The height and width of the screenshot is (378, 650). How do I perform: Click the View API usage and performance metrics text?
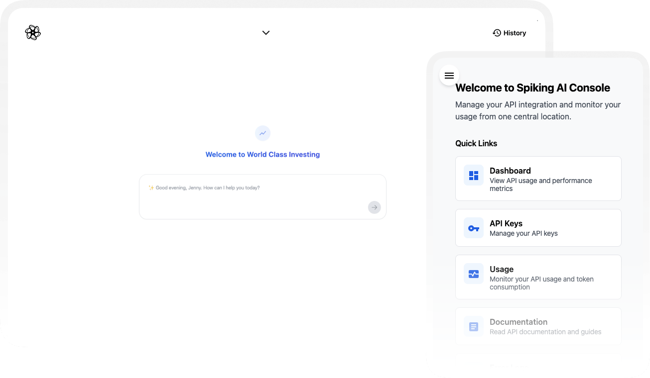point(541,185)
